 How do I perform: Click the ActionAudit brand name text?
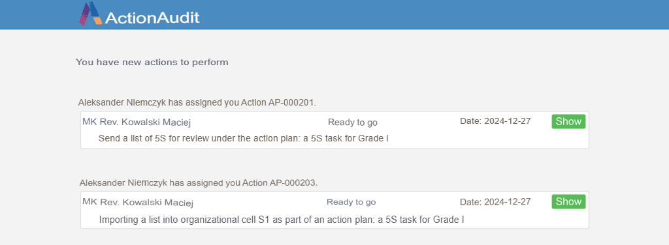pyautogui.click(x=152, y=18)
